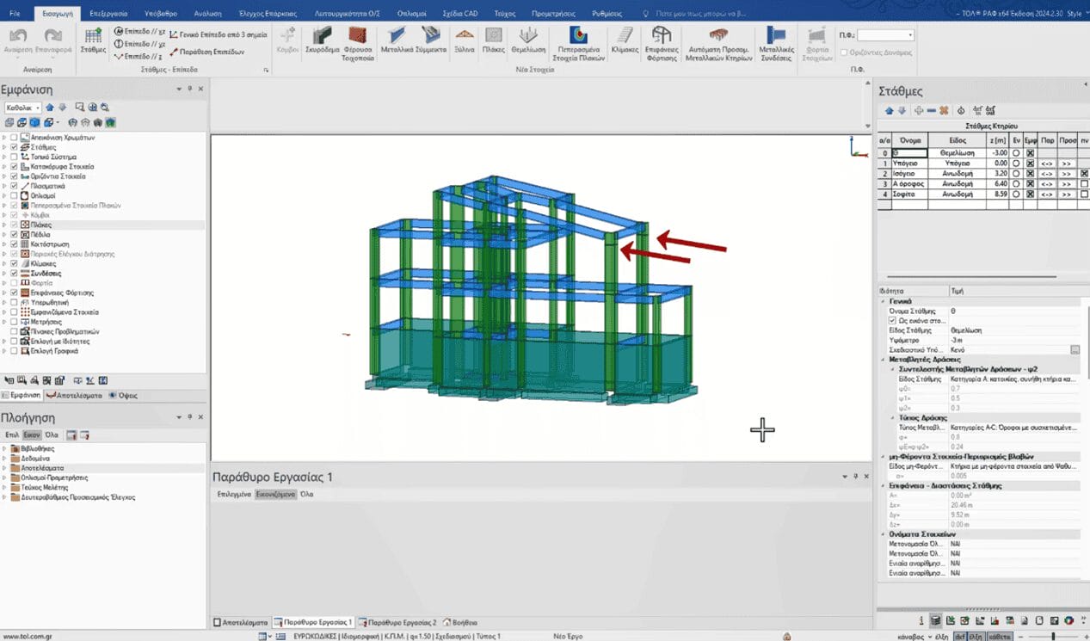
Task: Click the Παράθεση Επιπέδων button
Action: (x=211, y=52)
